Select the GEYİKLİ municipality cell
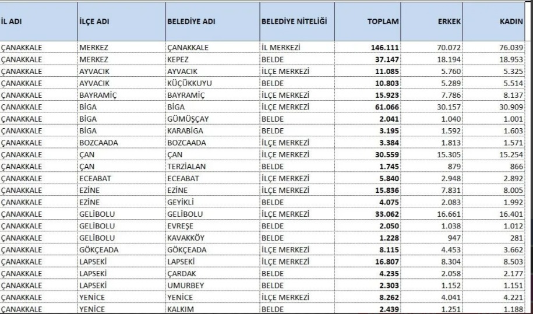 click(x=181, y=203)
